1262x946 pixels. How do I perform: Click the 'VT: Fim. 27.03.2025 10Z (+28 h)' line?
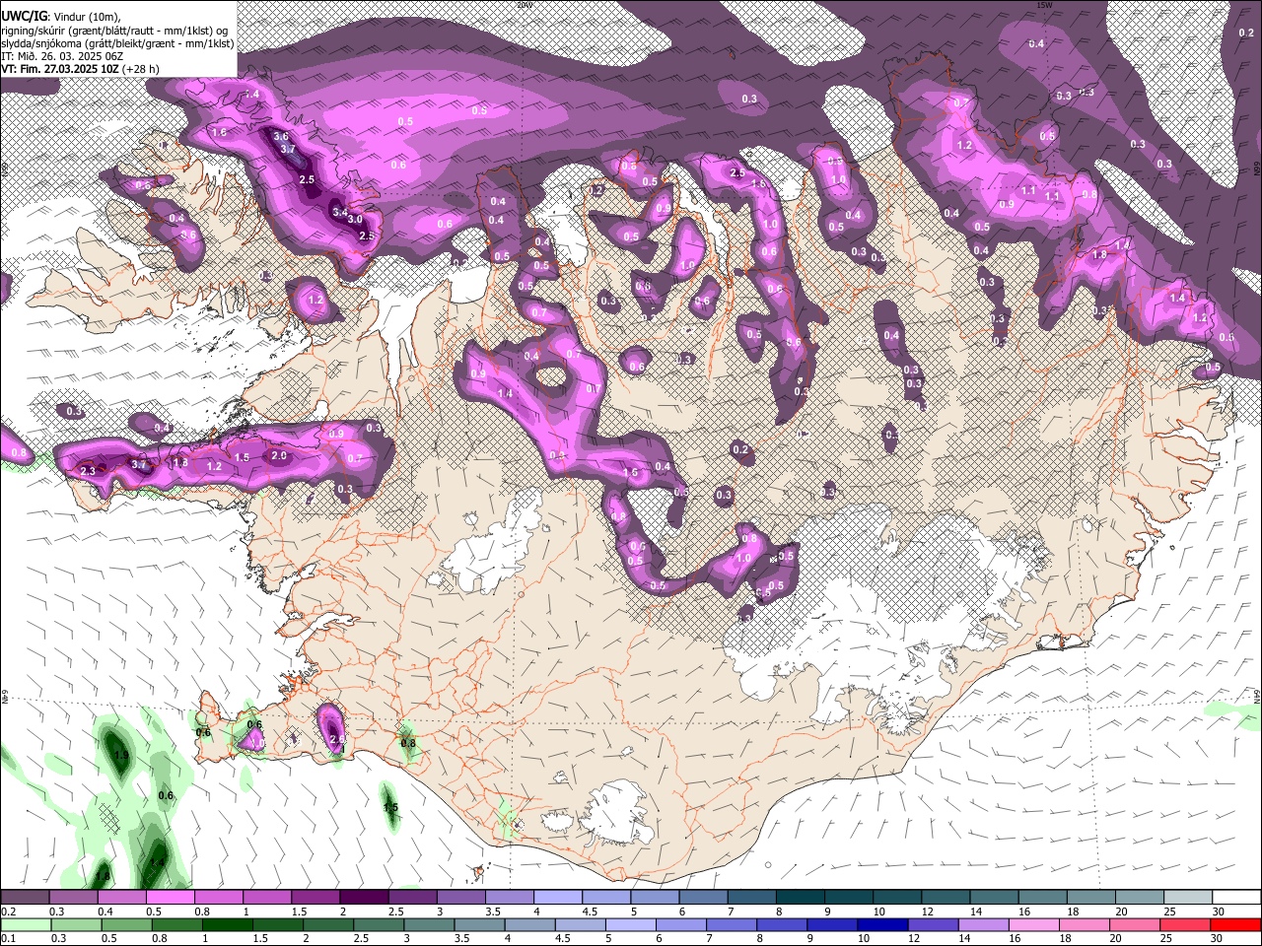click(80, 69)
